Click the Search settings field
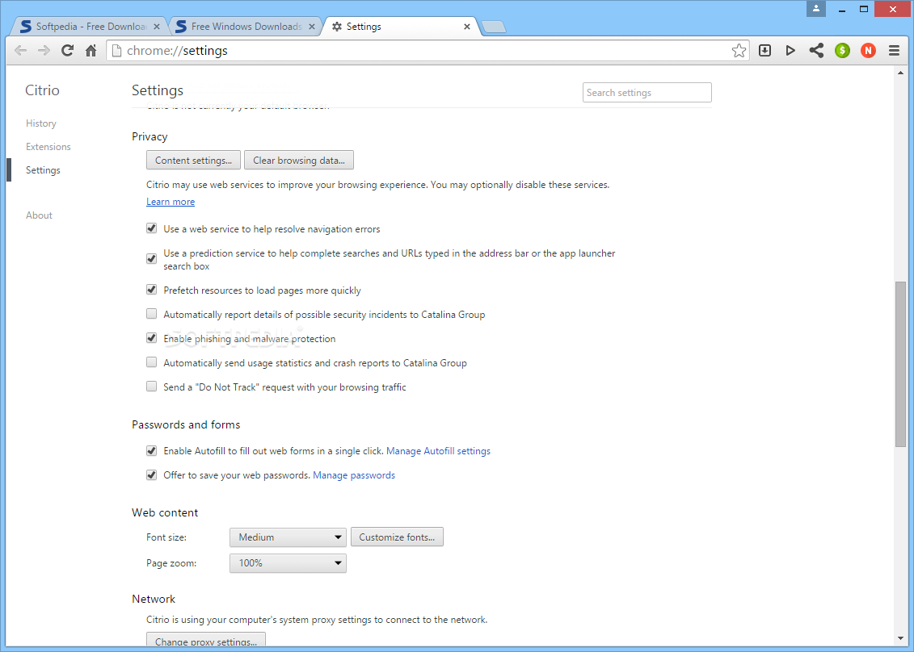This screenshot has height=652, width=914. click(647, 93)
